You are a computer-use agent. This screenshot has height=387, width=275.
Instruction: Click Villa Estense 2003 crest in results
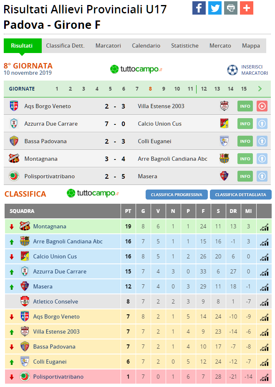pos(224,106)
